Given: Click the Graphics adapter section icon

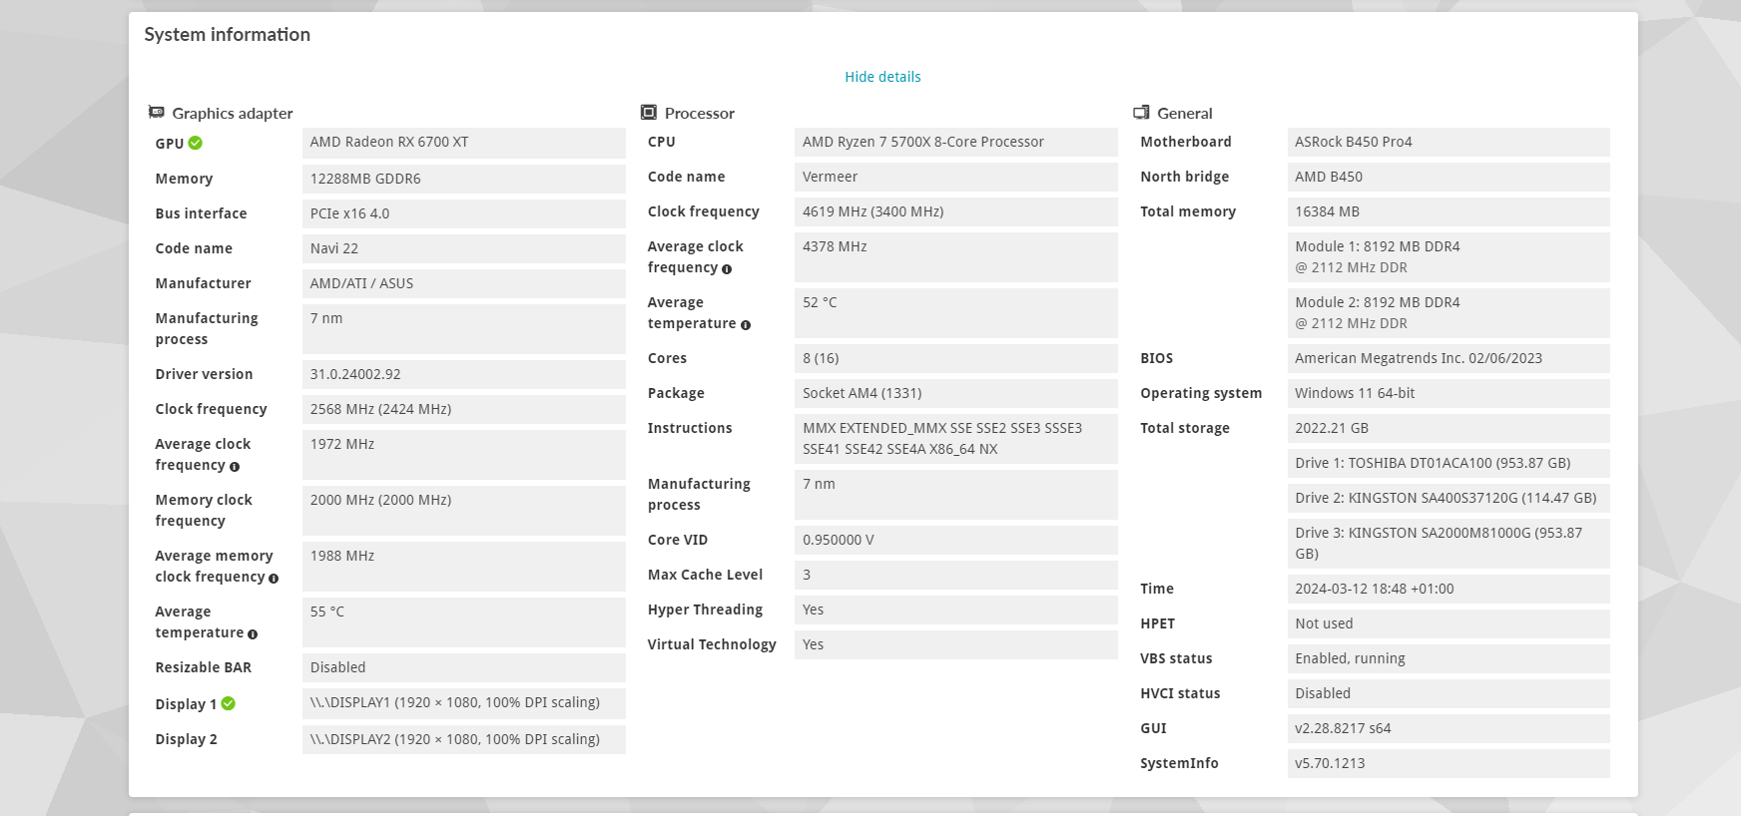Looking at the screenshot, I should 156,113.
